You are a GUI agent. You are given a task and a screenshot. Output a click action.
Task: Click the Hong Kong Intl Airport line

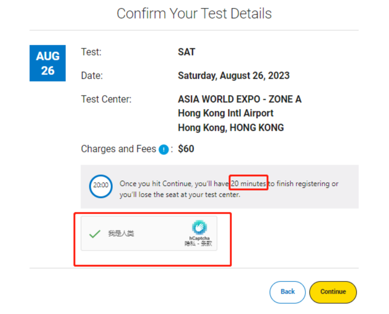pos(225,114)
